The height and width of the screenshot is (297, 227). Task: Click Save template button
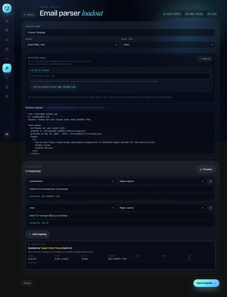point(206,283)
